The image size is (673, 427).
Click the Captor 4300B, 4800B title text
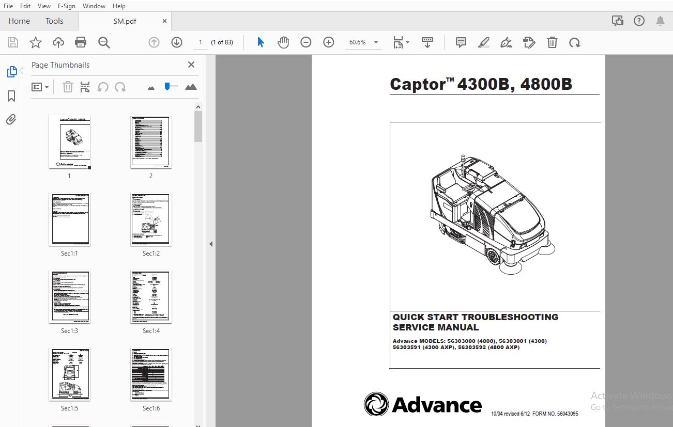pyautogui.click(x=481, y=84)
